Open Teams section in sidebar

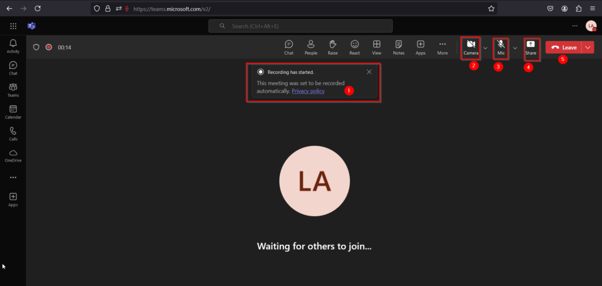click(x=13, y=90)
